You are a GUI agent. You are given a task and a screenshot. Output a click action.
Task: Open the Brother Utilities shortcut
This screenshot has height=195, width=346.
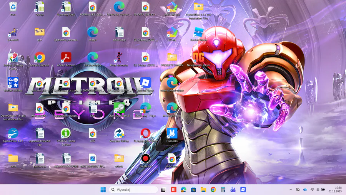pos(13,82)
